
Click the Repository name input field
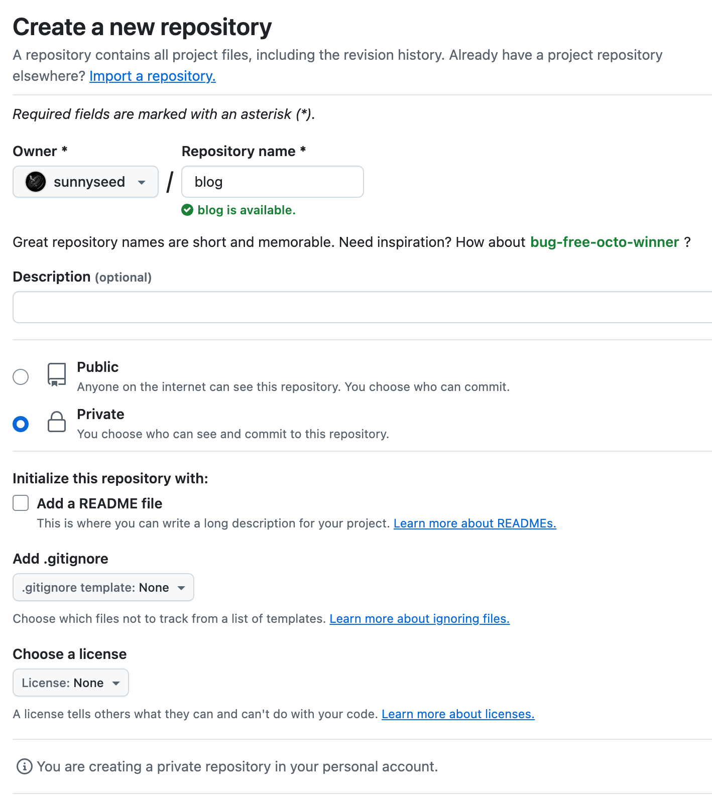(x=272, y=182)
